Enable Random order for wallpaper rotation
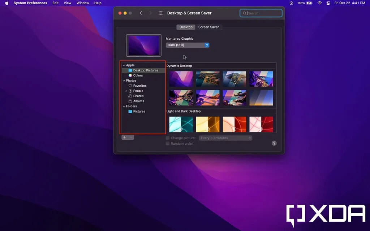The height and width of the screenshot is (231, 370). pos(167,143)
